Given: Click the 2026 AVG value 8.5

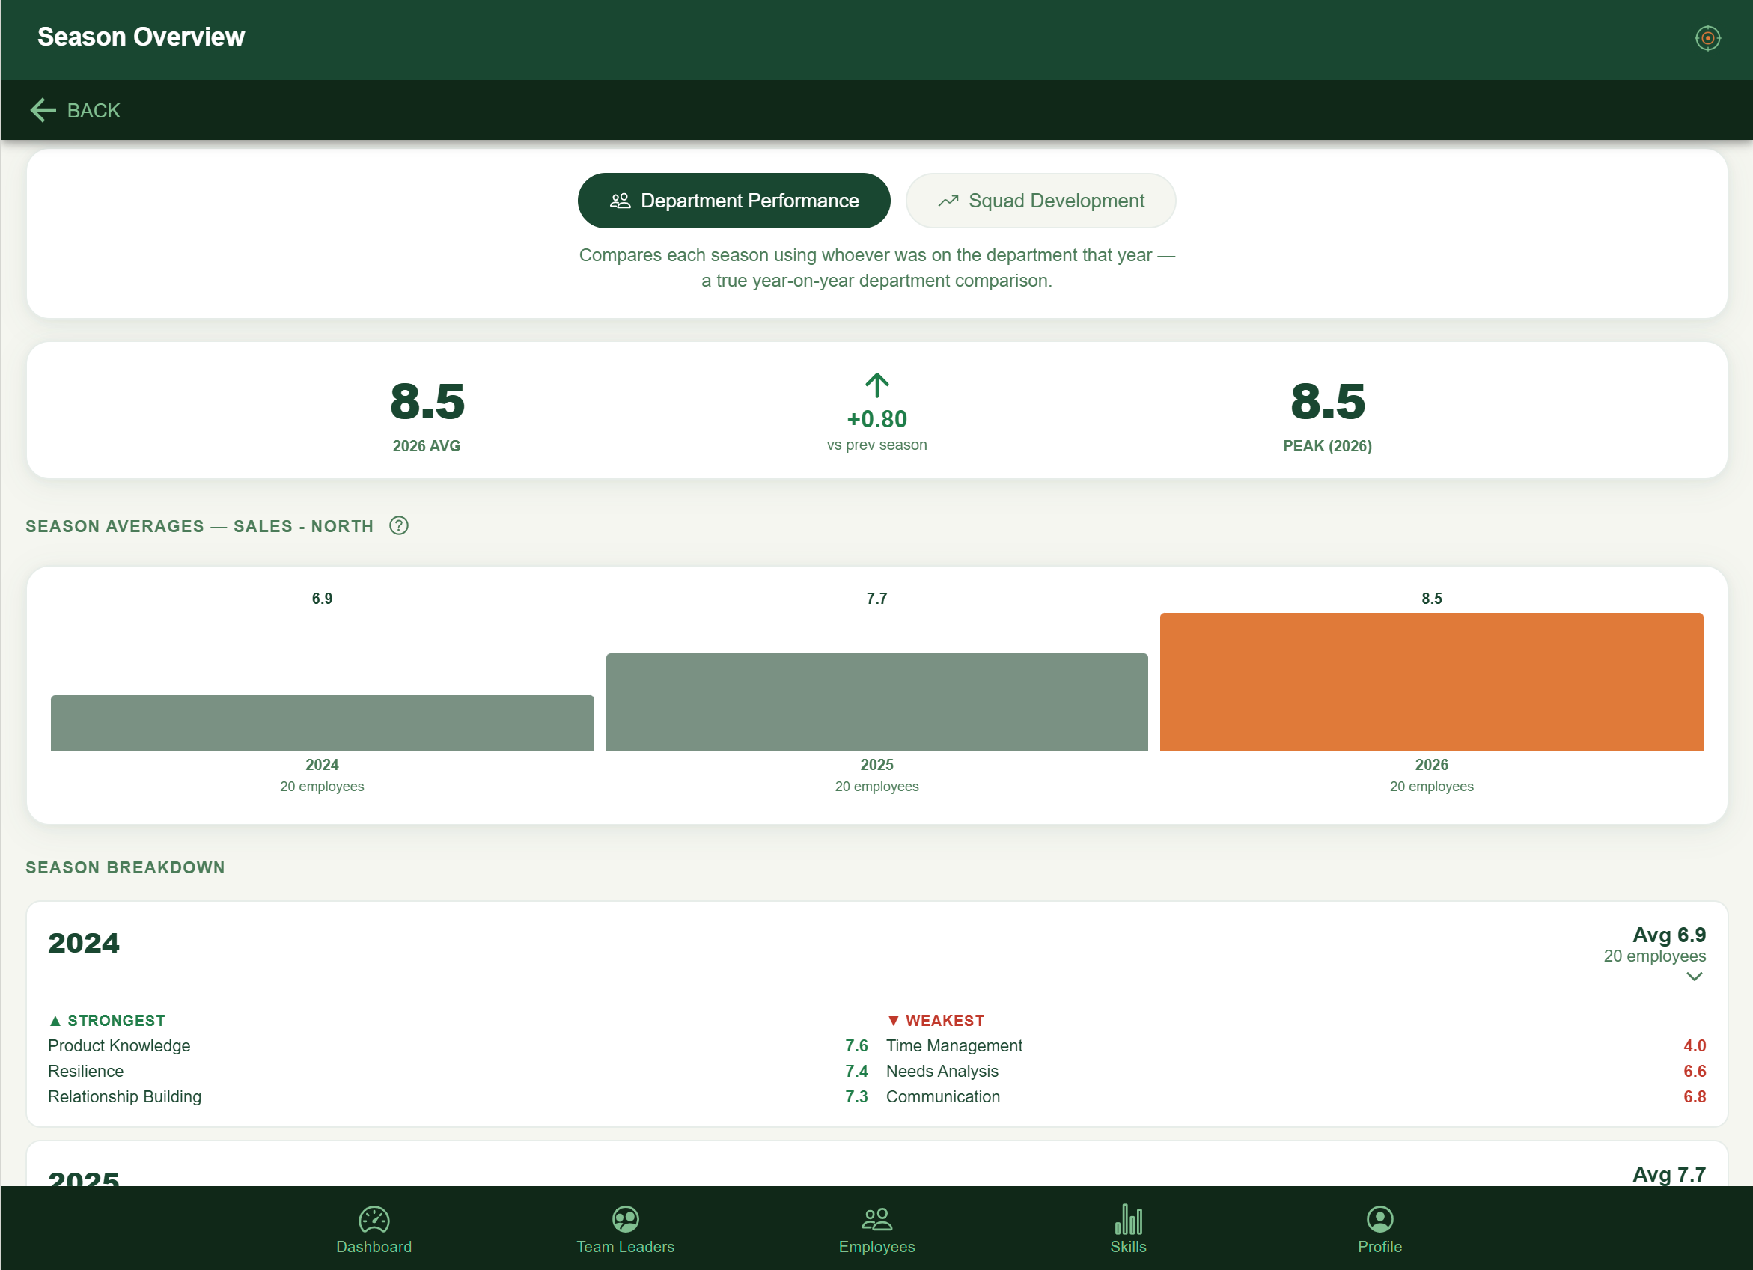Looking at the screenshot, I should pyautogui.click(x=427, y=402).
